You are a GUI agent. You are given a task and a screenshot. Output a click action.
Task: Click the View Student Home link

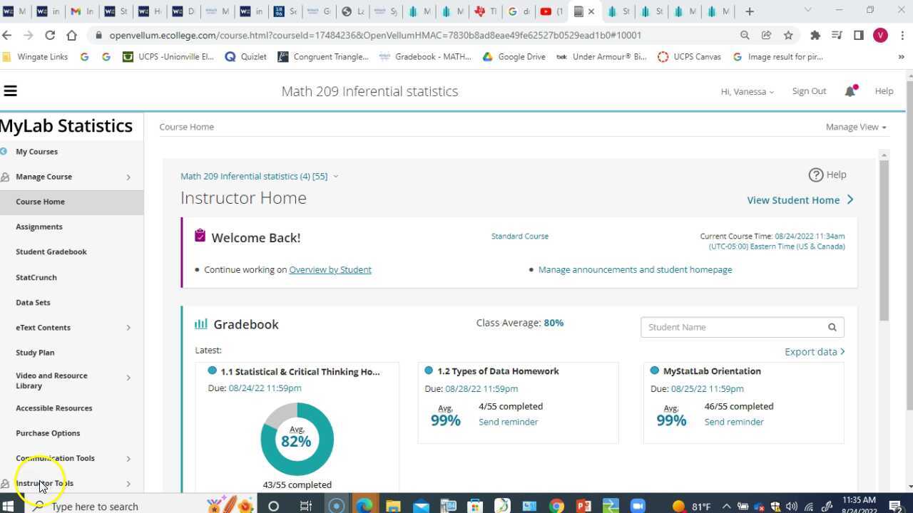(793, 200)
